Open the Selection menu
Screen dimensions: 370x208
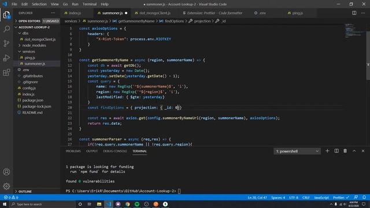point(39,4)
